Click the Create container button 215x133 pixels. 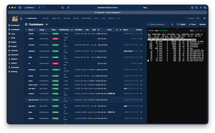pyautogui.click(x=181, y=24)
